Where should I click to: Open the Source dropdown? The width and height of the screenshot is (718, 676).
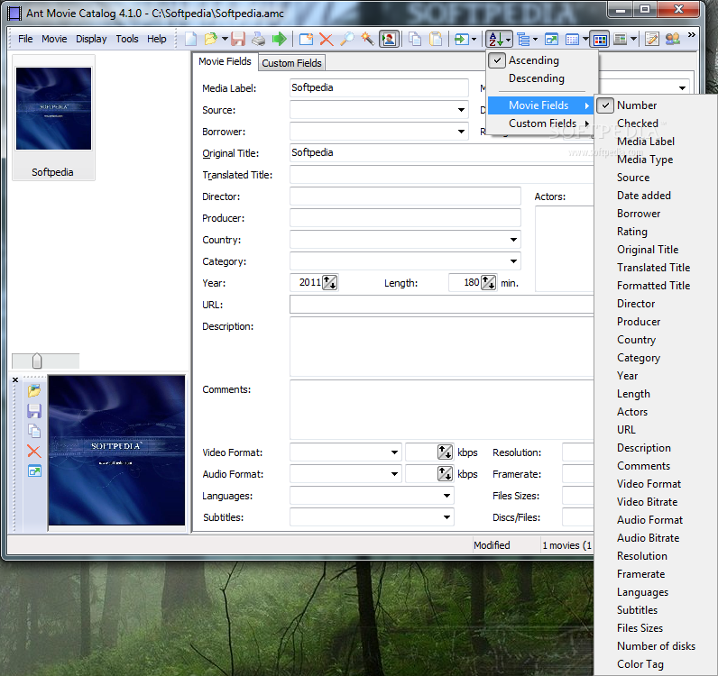(x=461, y=110)
